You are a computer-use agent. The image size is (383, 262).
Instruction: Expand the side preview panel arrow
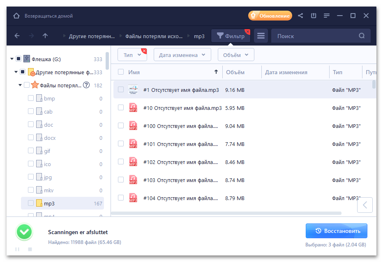(365, 205)
